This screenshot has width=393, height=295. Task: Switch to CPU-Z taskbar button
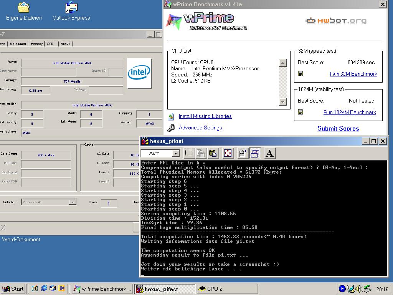click(x=227, y=289)
